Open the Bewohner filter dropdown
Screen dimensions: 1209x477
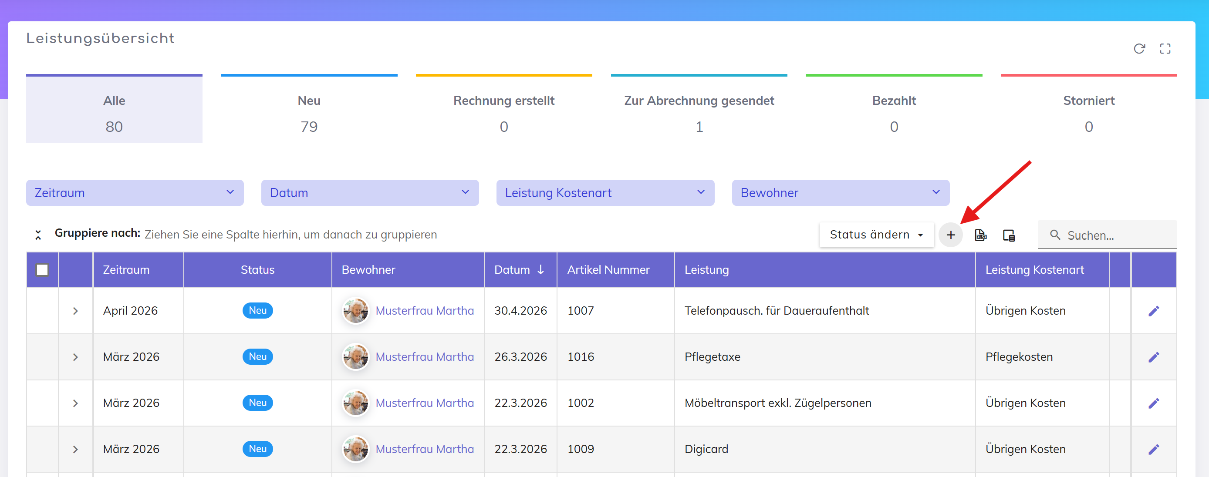(840, 193)
